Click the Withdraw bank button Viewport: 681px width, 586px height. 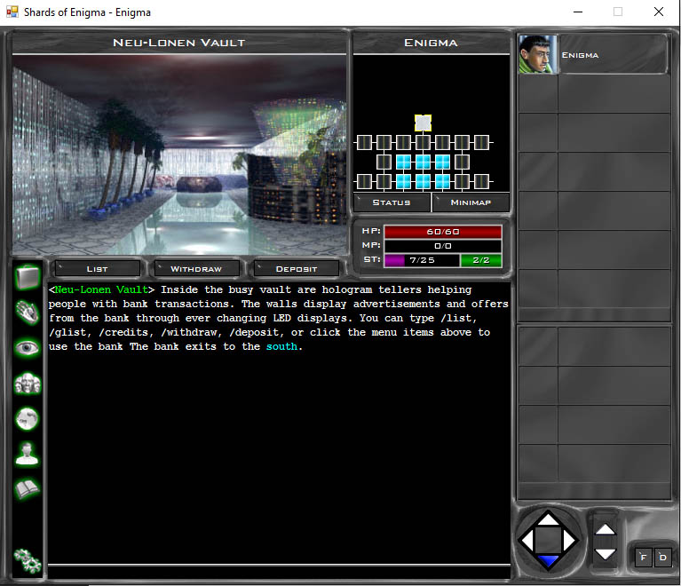195,268
